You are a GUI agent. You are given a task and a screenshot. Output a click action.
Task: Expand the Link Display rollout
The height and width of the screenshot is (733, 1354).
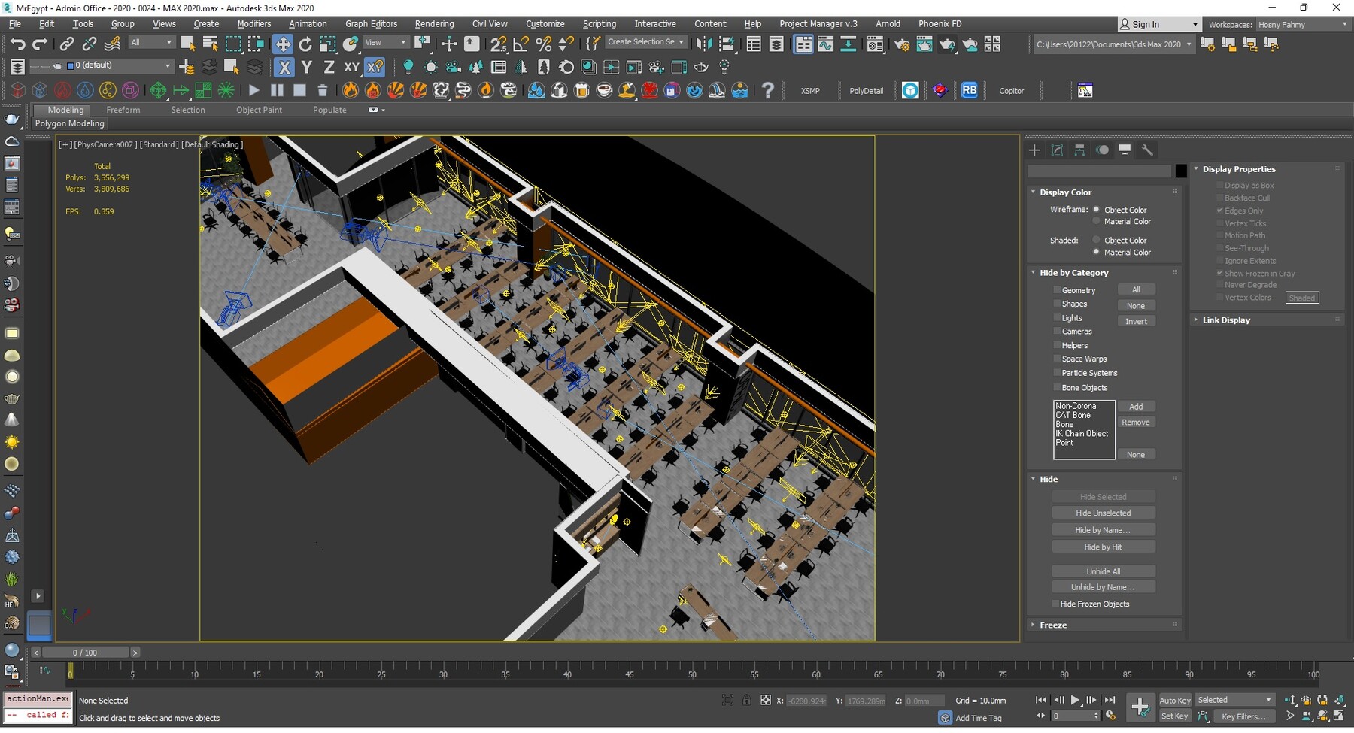click(x=1225, y=320)
